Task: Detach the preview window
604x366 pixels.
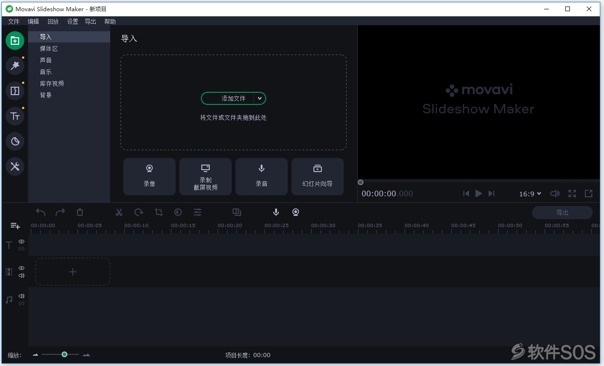Action: [x=589, y=193]
